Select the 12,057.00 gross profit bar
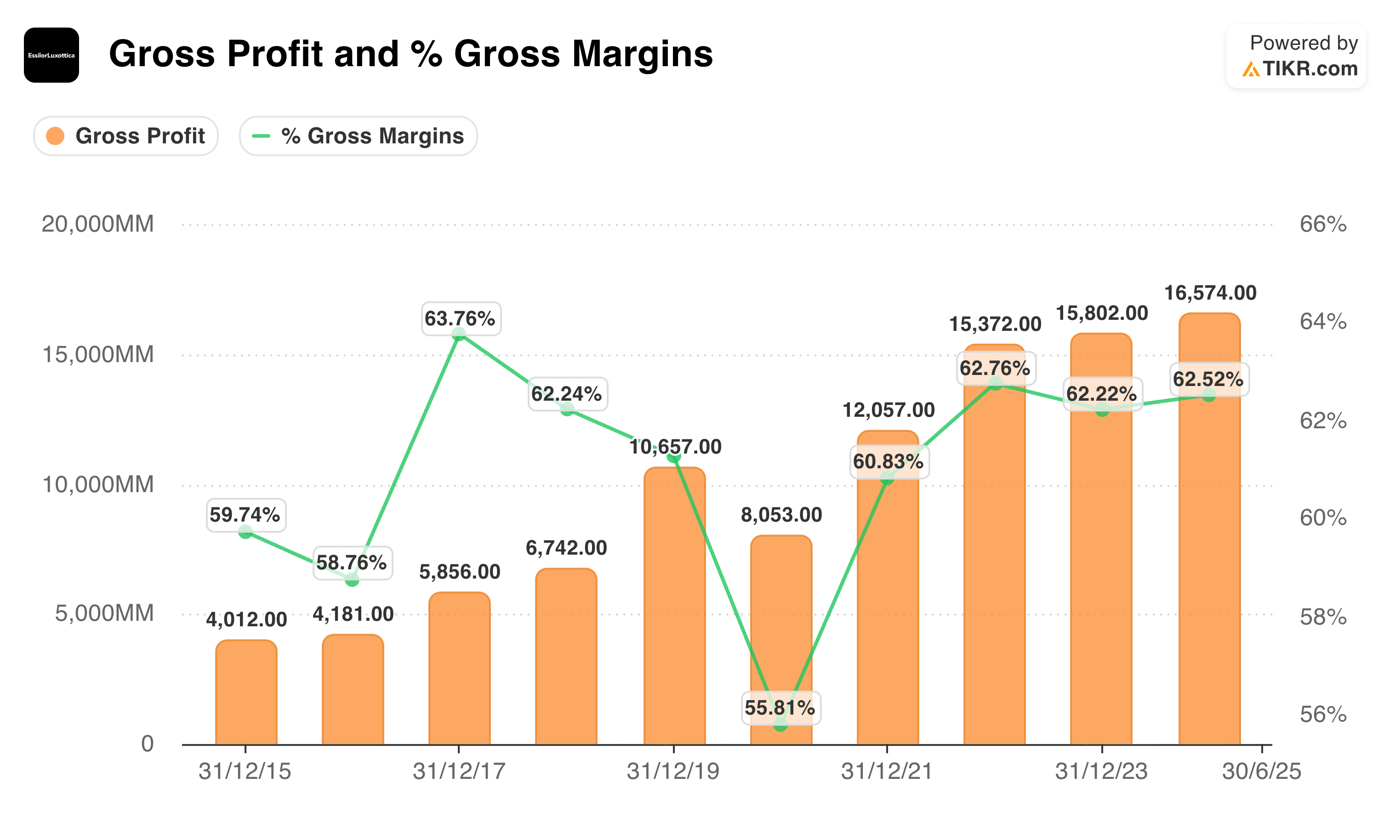 [x=888, y=588]
